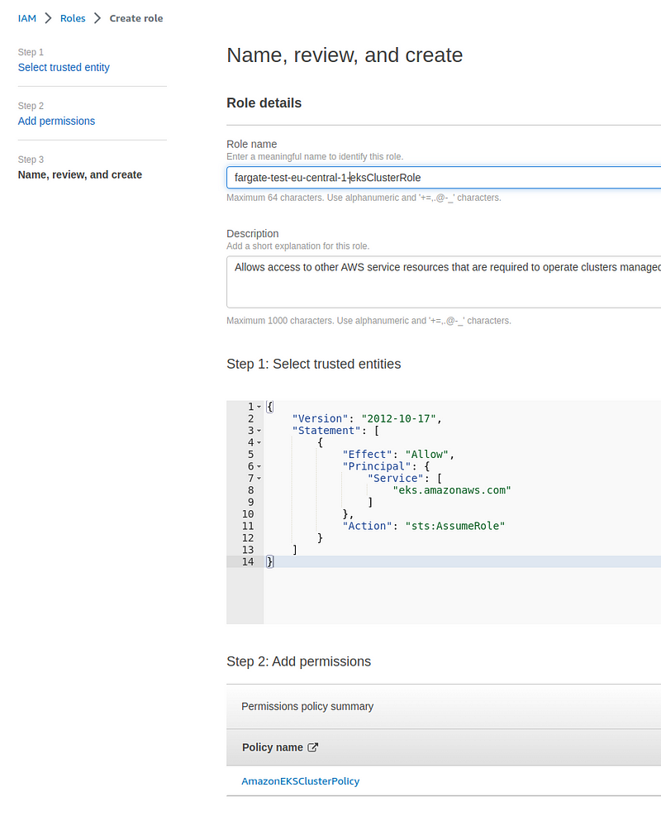Click line number 11 in the editor gutter
The image size is (661, 816).
pos(248,526)
